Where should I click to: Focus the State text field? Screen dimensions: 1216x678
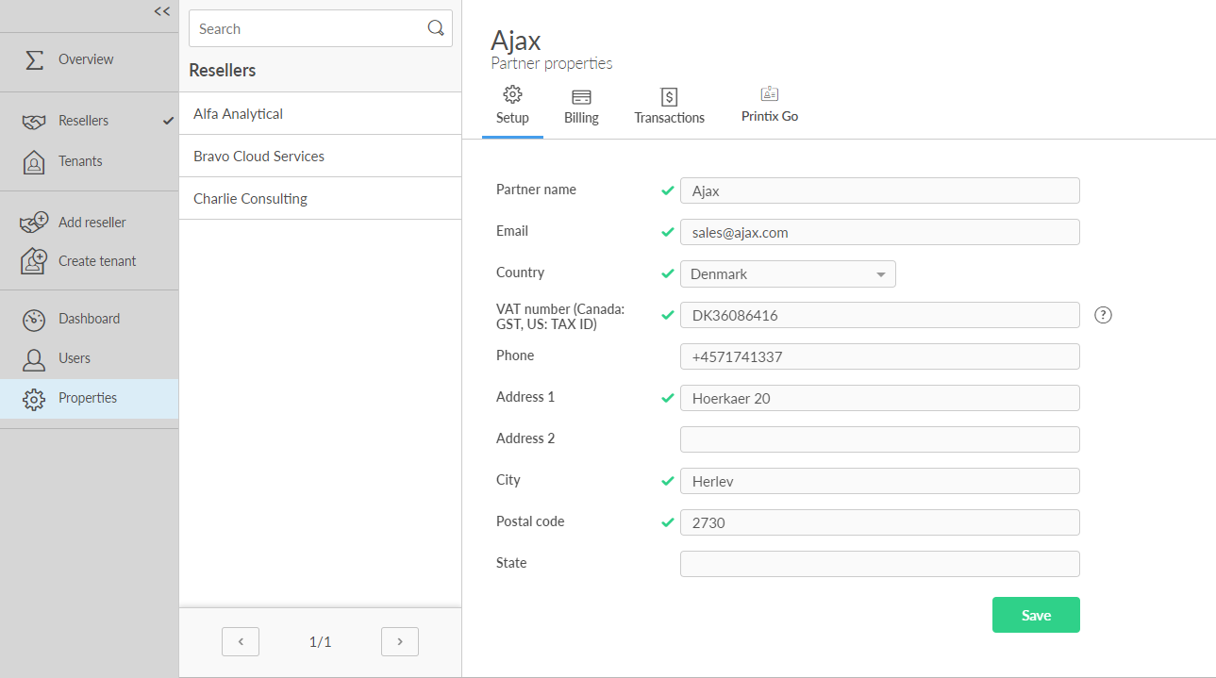879,564
